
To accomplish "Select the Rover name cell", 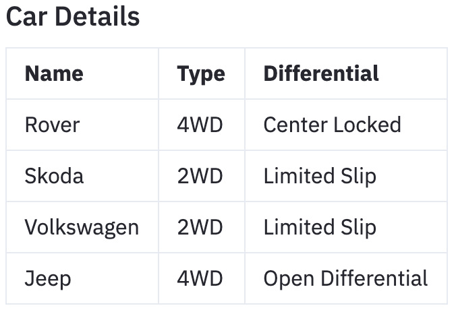I will [x=52, y=125].
